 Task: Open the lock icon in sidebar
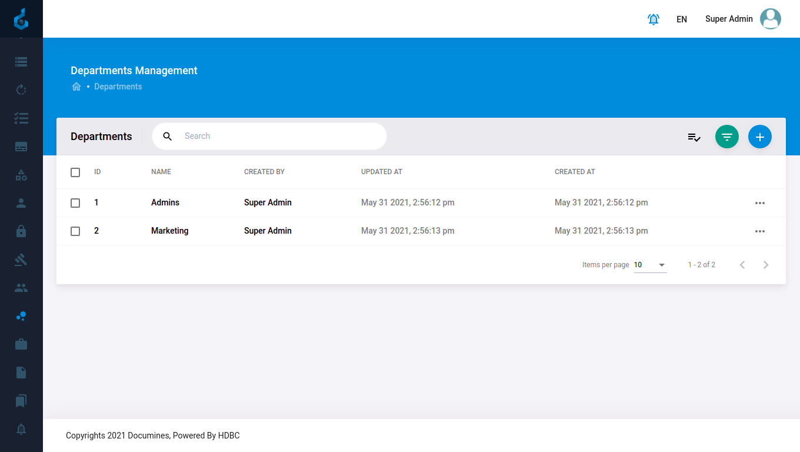(x=21, y=231)
